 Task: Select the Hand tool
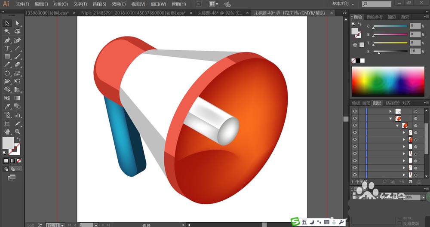click(x=7, y=132)
